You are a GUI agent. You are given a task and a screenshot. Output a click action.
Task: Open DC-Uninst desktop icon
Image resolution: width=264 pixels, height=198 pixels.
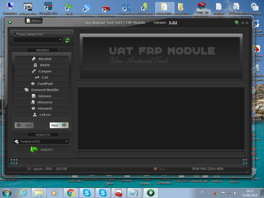254,9
